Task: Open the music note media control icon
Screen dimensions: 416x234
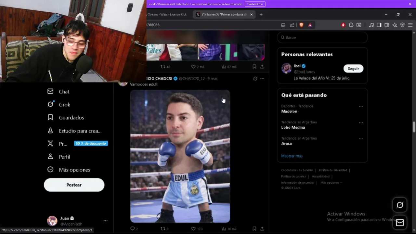Action: (371, 25)
